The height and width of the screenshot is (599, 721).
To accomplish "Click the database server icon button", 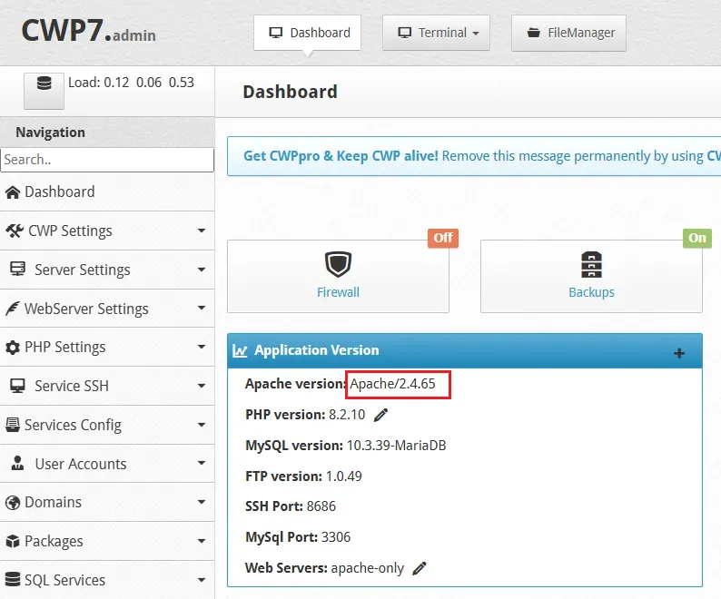I will point(44,91).
